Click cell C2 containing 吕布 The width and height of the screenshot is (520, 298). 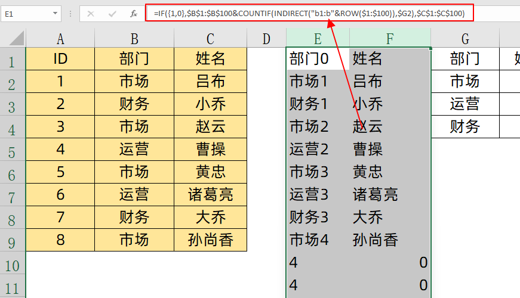pyautogui.click(x=210, y=82)
